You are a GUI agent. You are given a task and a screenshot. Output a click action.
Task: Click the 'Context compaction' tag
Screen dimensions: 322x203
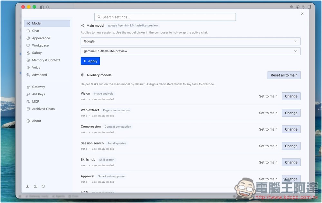[118, 127]
